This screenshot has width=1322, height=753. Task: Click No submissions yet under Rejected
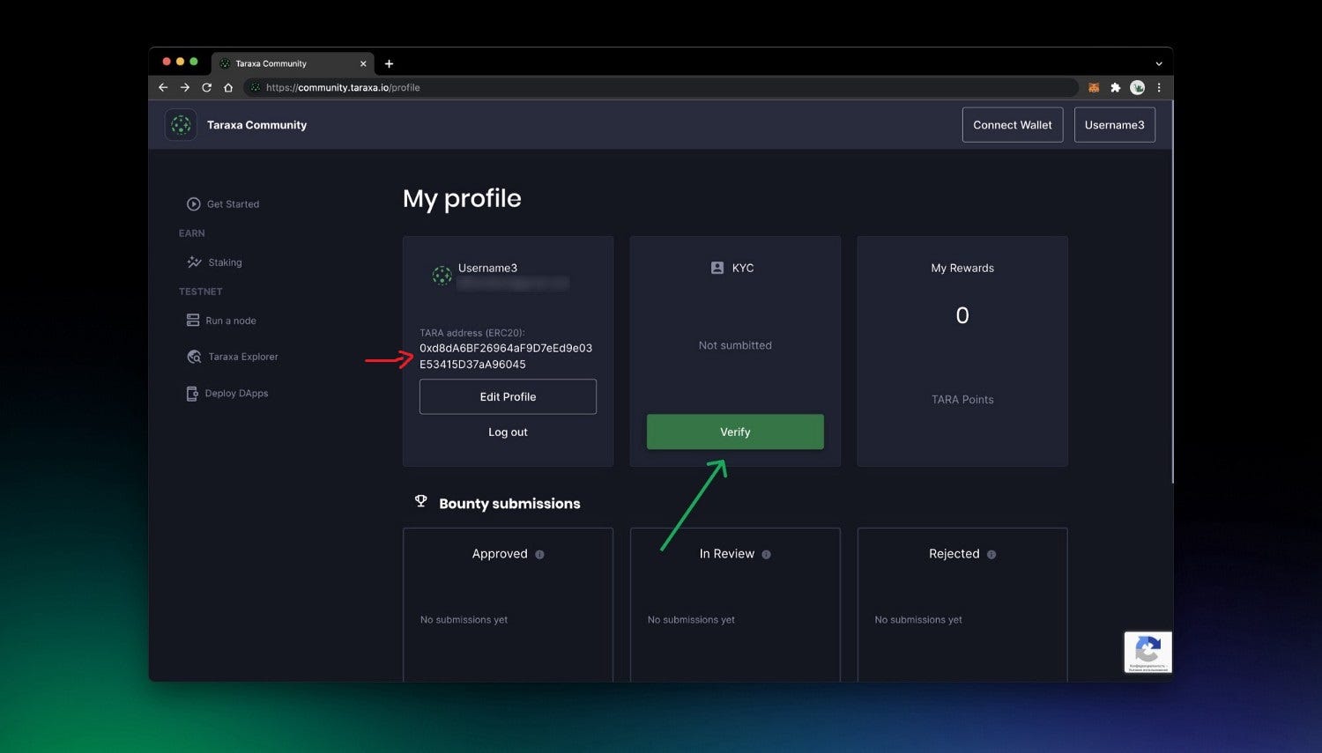[918, 620]
